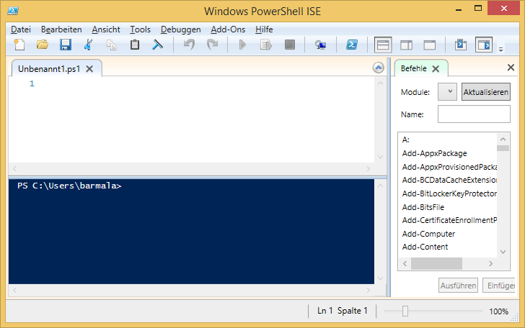Screen dimensions: 525x328
Task: Save script using the floppy disk icon
Action: point(66,45)
